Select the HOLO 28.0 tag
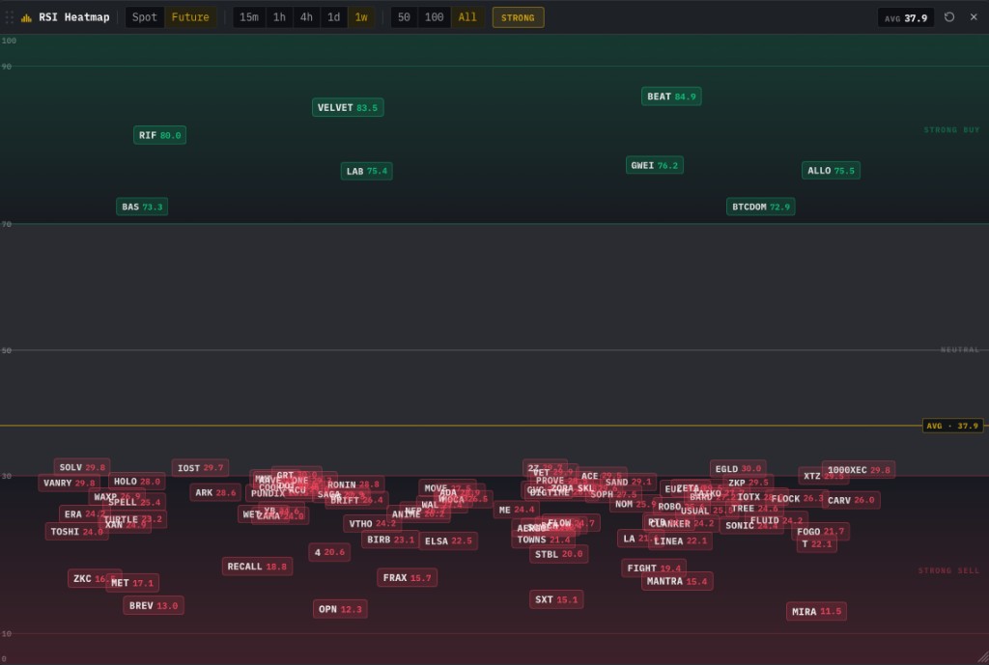This screenshot has height=665, width=989. click(x=137, y=481)
